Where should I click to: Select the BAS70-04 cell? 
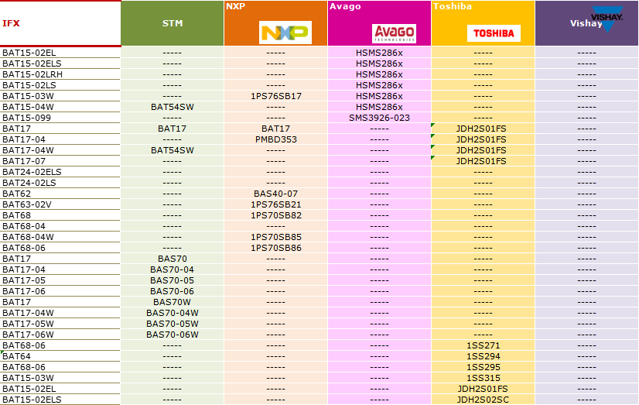(x=172, y=269)
